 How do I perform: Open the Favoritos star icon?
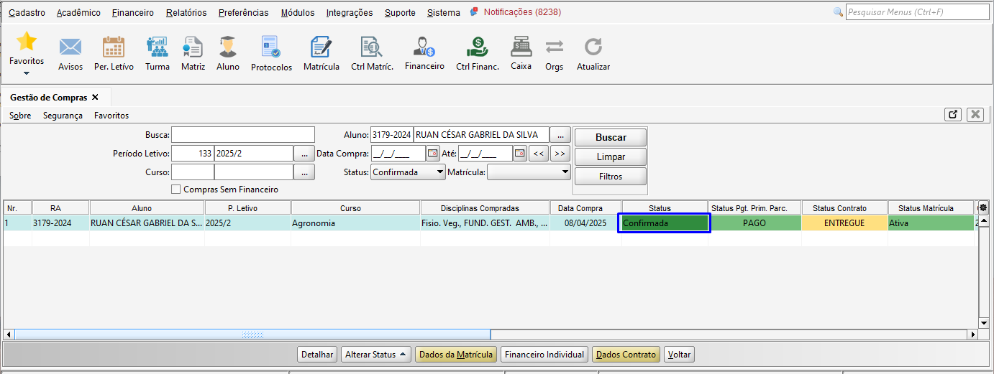(x=27, y=42)
